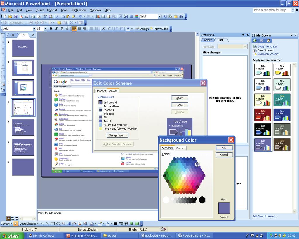The height and width of the screenshot is (239, 299).
Task: Click the Decrease Font Size icon
Action: coord(109,29)
